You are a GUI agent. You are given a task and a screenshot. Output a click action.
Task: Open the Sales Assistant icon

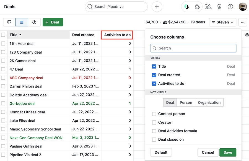tap(186, 7)
